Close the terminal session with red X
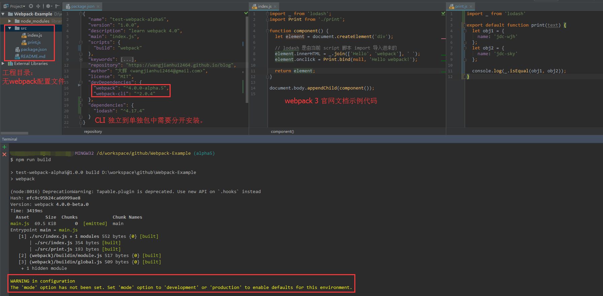Viewport: 603px width, 296px height. (4, 154)
